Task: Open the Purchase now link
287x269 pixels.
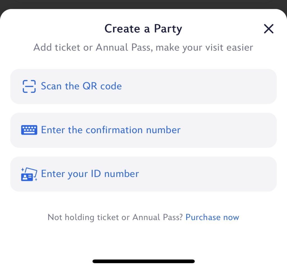Action: pos(212,217)
